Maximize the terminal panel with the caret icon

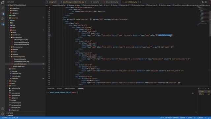coord(205,88)
